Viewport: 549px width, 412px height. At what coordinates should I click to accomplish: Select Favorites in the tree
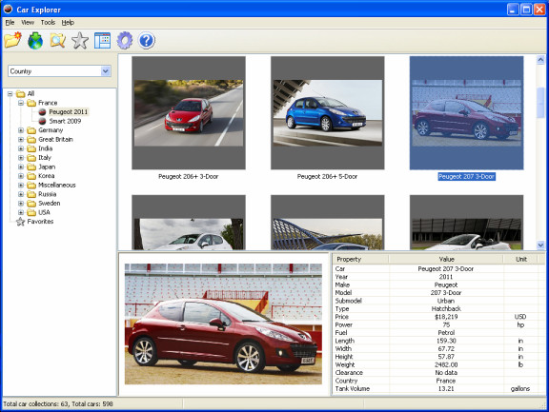40,221
